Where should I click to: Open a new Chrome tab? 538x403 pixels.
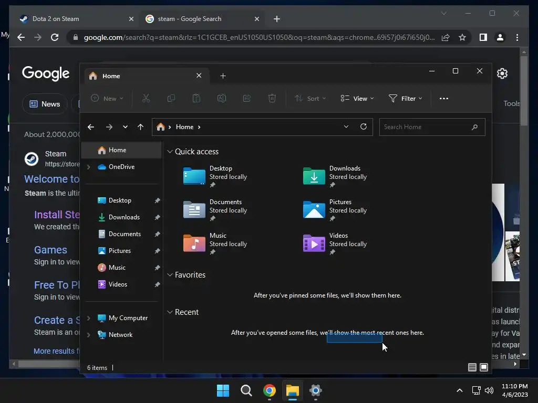click(277, 19)
